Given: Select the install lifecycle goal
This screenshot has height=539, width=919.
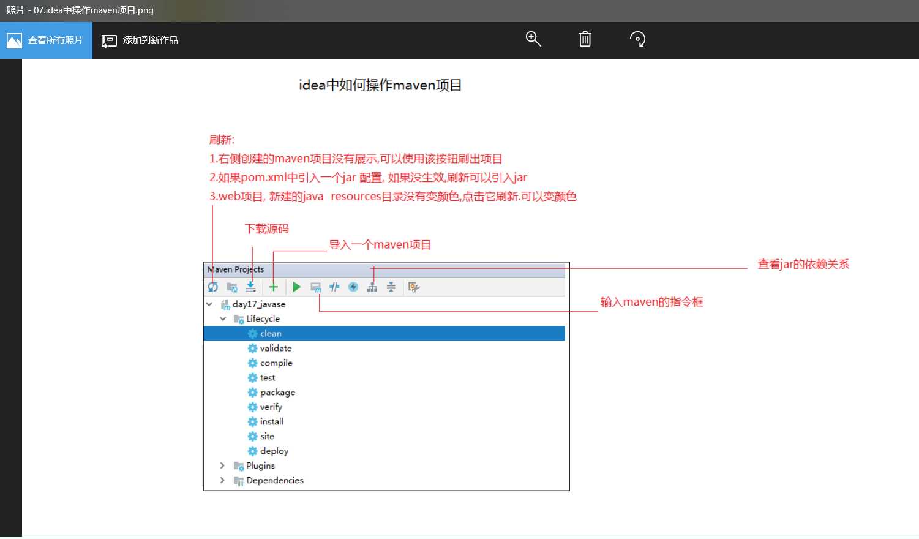Looking at the screenshot, I should tap(271, 421).
